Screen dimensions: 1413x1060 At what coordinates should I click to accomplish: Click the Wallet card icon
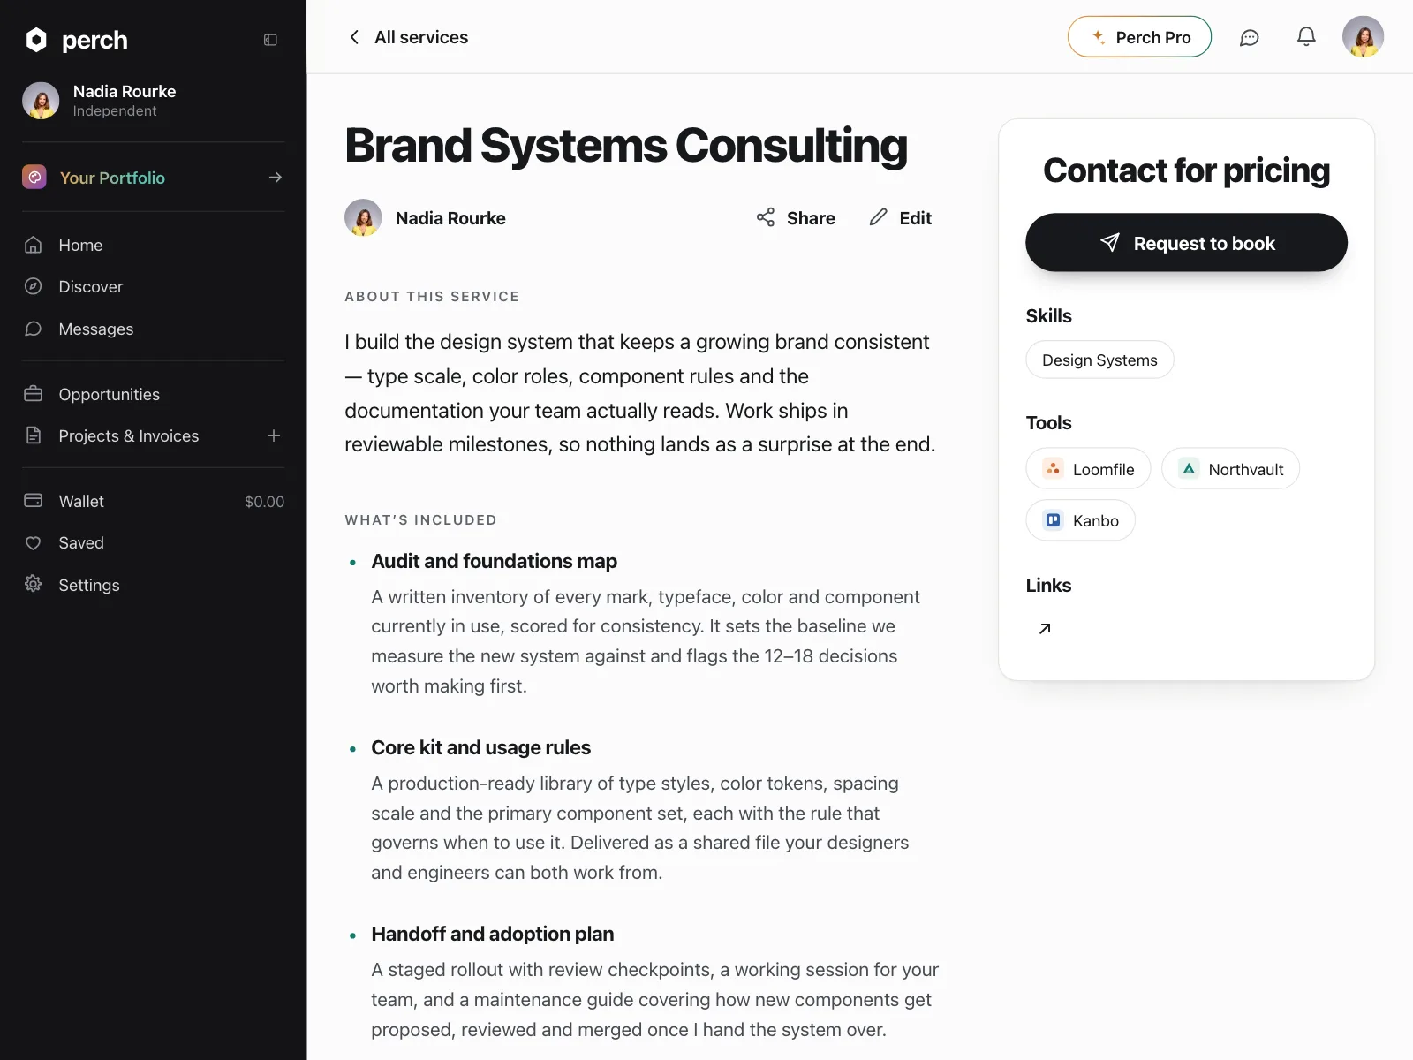pos(34,501)
